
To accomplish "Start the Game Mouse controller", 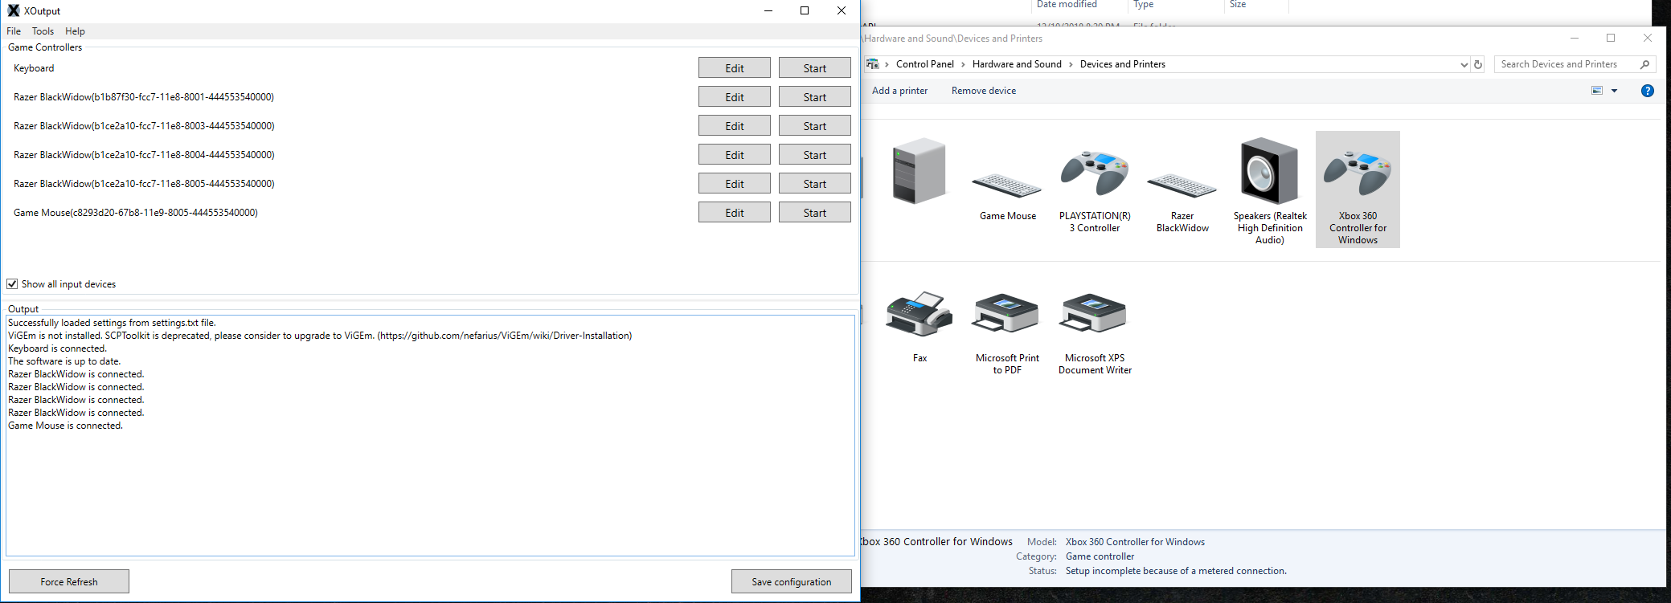I will pyautogui.click(x=814, y=213).
